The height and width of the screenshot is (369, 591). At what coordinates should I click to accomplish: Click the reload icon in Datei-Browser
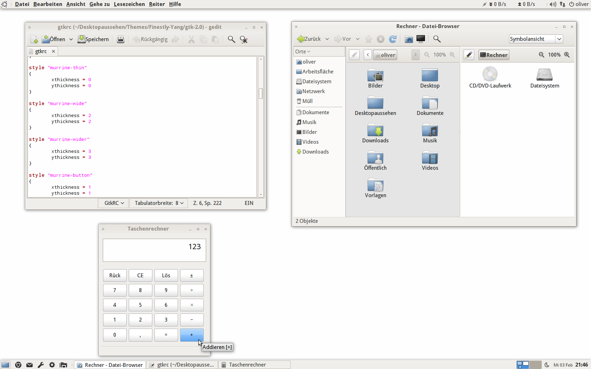(x=393, y=39)
